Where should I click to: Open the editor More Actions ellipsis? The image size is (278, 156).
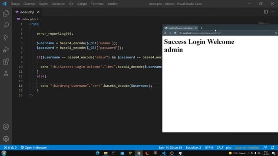[272, 12]
